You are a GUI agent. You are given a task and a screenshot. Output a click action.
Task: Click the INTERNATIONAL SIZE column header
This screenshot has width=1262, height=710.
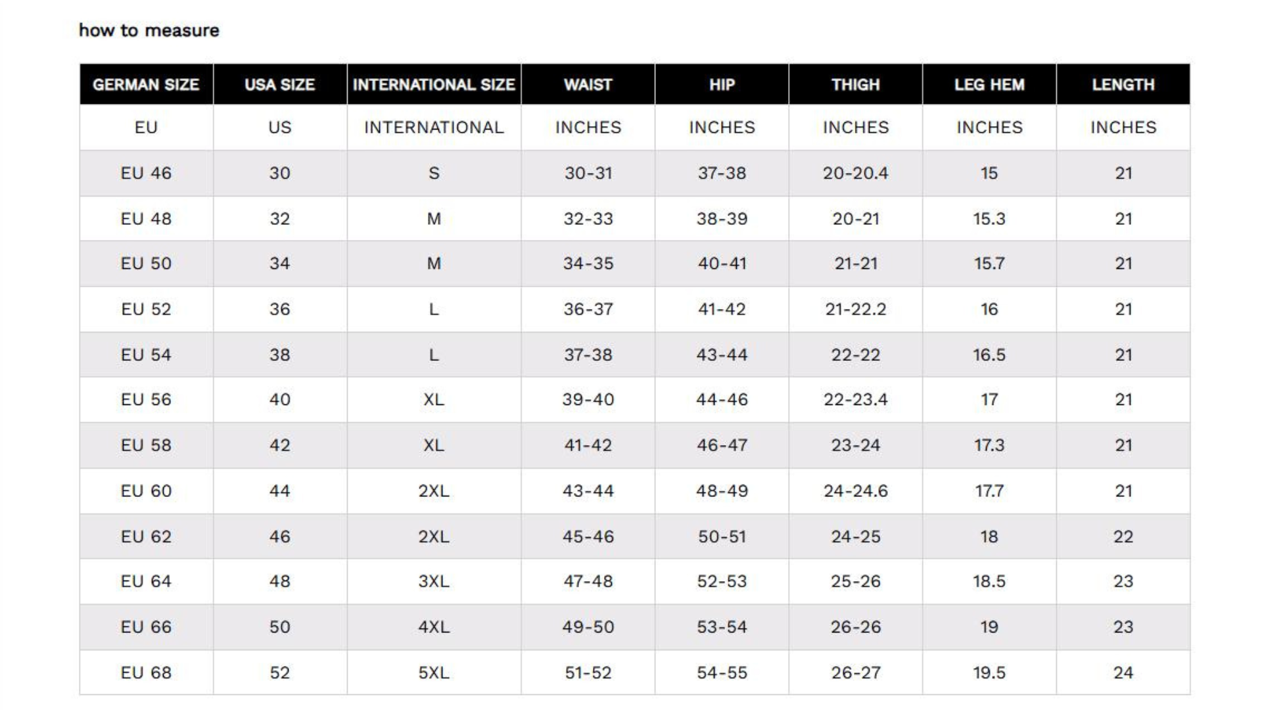coord(434,84)
